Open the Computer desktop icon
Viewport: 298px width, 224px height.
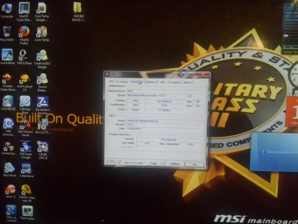[7, 10]
